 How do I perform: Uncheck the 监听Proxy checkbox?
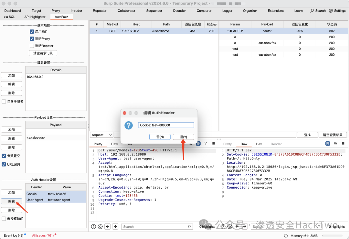[32, 39]
